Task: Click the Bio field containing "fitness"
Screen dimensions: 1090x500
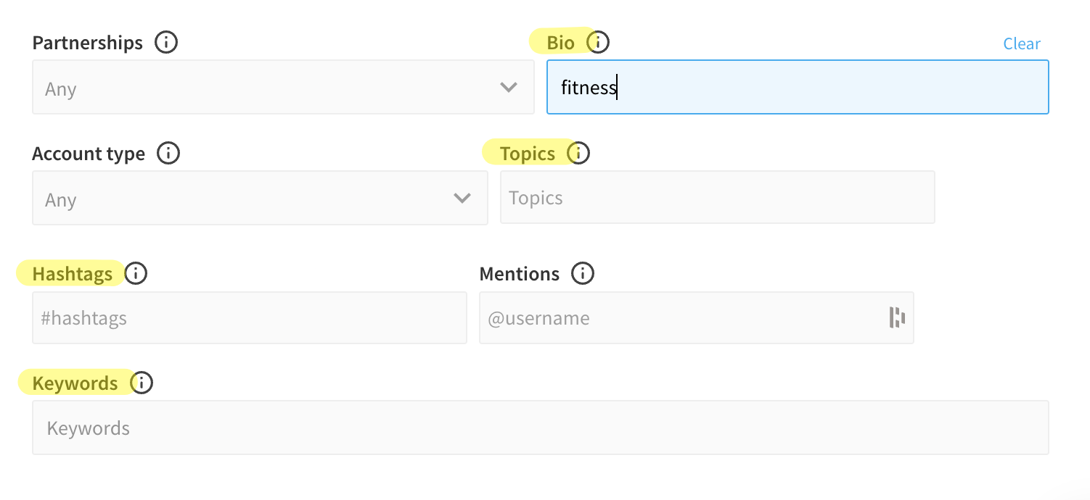Action: coord(797,88)
